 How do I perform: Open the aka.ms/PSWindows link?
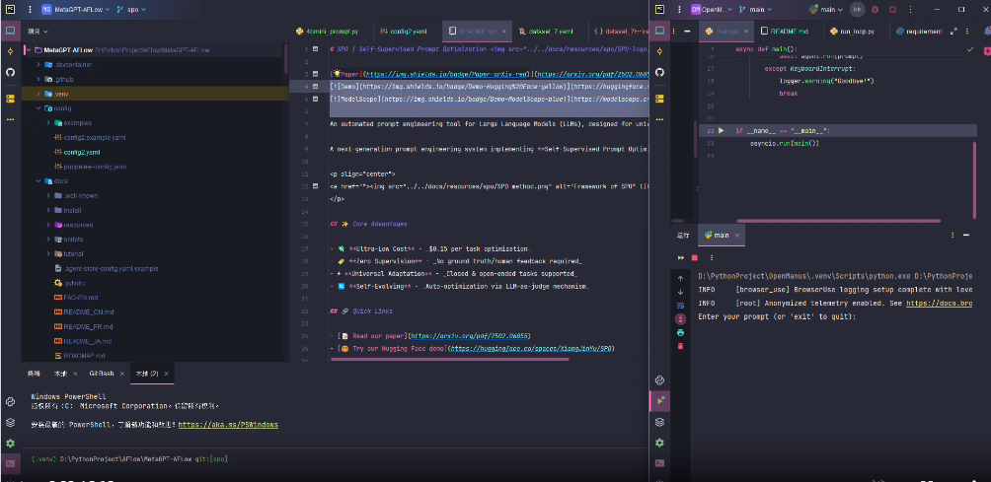227,425
